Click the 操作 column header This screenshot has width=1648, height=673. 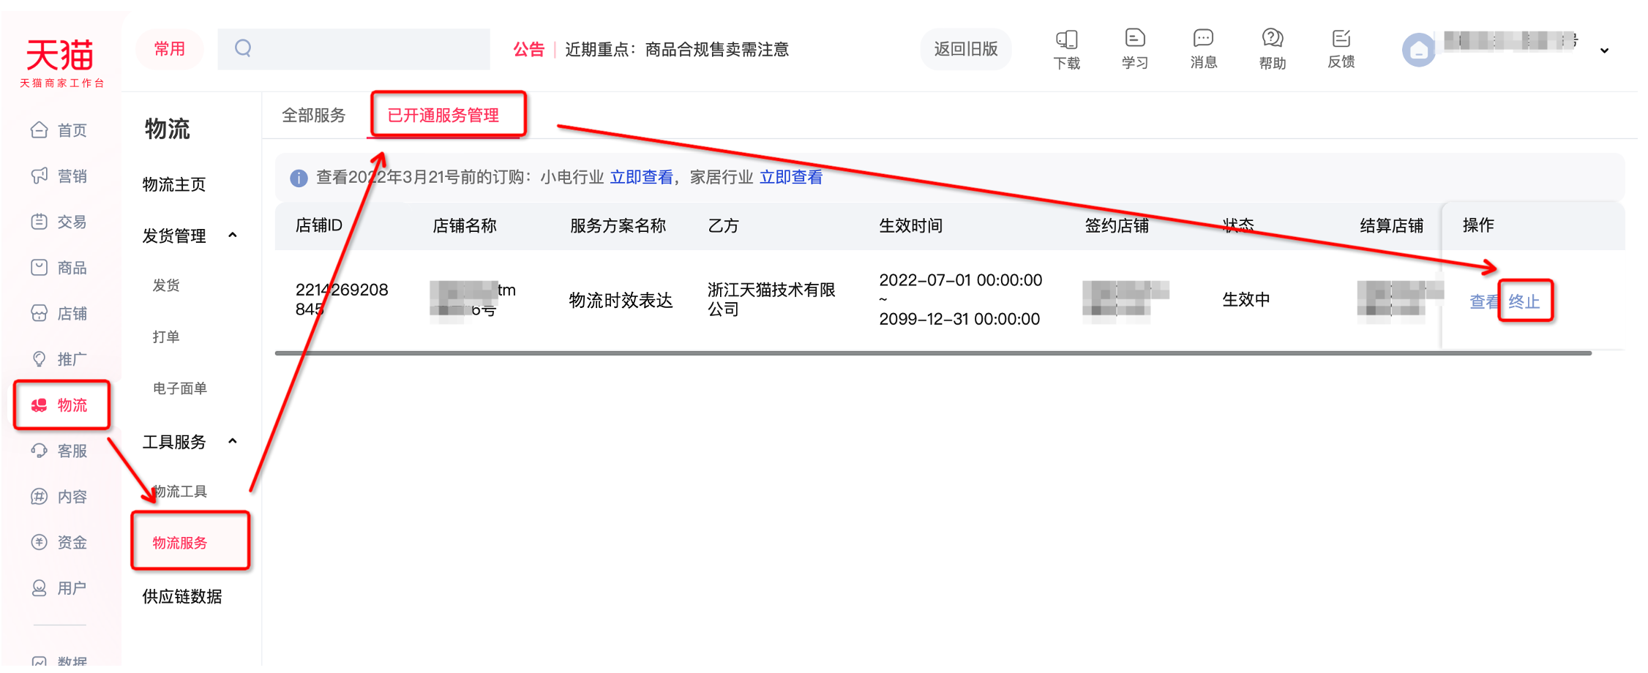click(1478, 225)
